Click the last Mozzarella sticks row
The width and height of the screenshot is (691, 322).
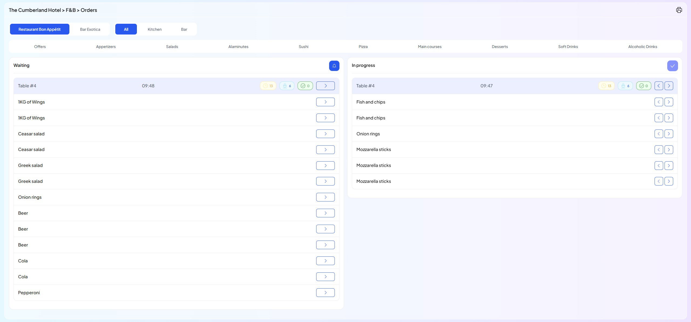point(373,181)
